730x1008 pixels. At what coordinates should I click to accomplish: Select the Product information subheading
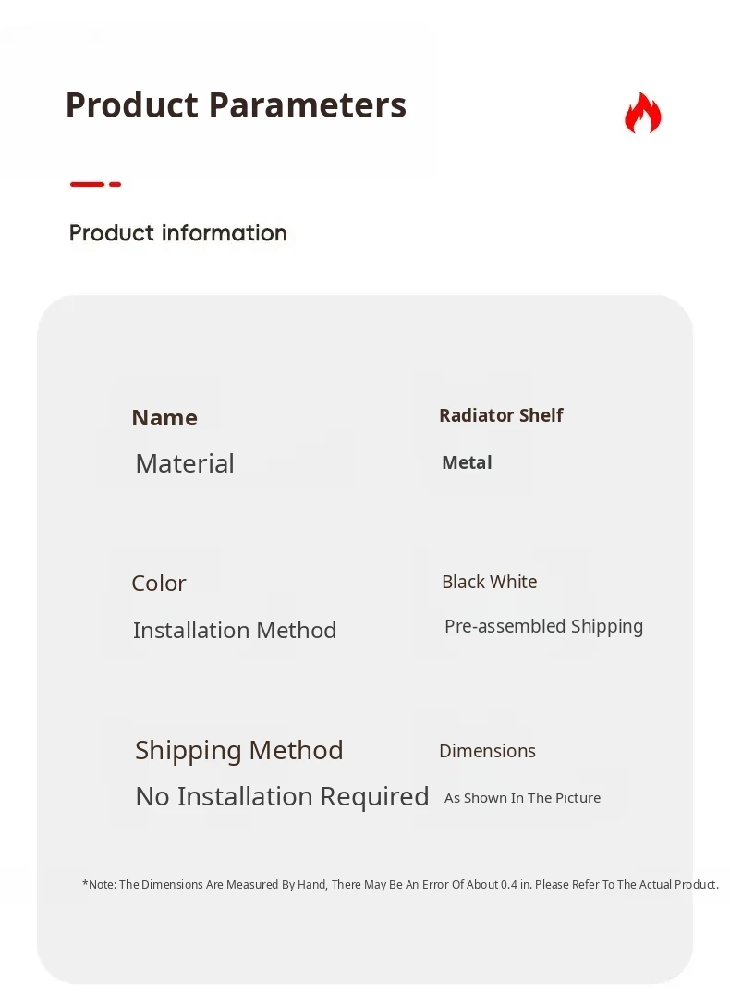click(178, 233)
